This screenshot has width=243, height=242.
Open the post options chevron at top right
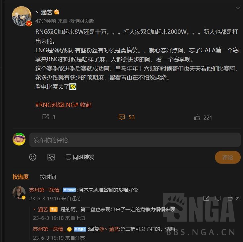[238, 8]
